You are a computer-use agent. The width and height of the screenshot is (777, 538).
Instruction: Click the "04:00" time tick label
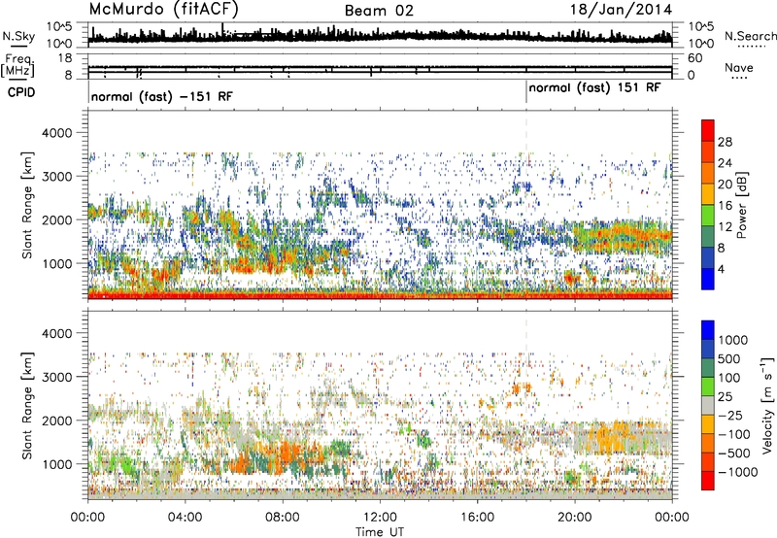click(185, 517)
